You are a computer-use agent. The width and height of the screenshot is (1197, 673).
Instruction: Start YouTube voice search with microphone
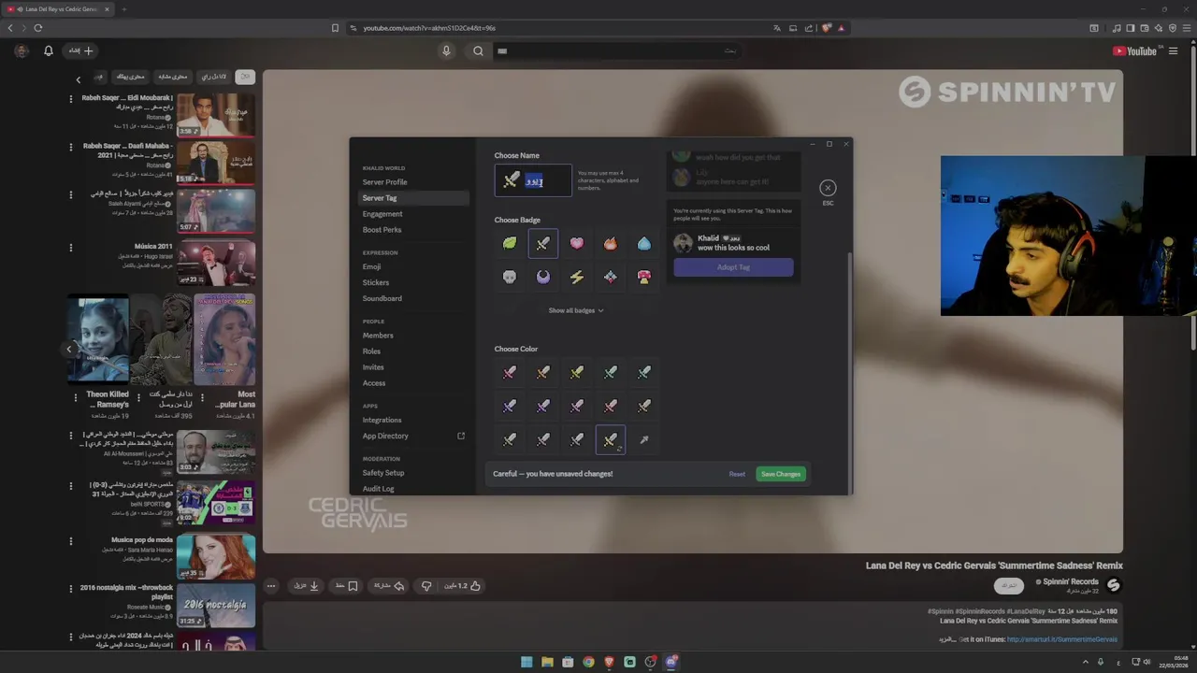(446, 50)
